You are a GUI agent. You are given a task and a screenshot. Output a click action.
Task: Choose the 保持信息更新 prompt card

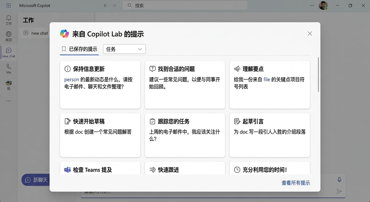(x=100, y=85)
